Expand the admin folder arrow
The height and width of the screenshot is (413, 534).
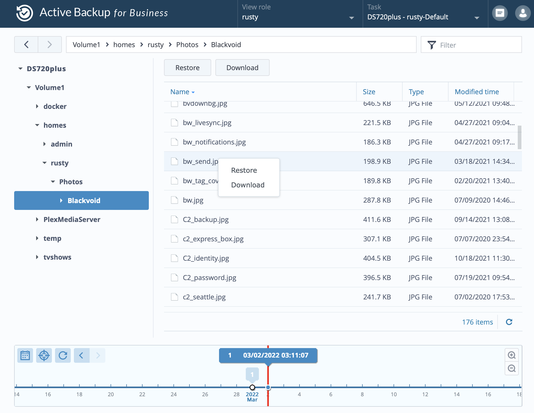45,144
